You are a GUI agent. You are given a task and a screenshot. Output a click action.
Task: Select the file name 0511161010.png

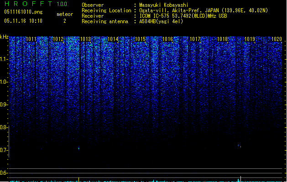pos(23,12)
